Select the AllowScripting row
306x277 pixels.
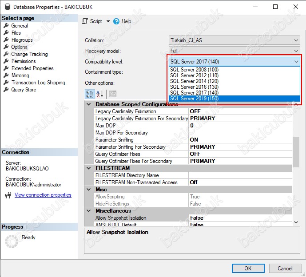point(193,197)
